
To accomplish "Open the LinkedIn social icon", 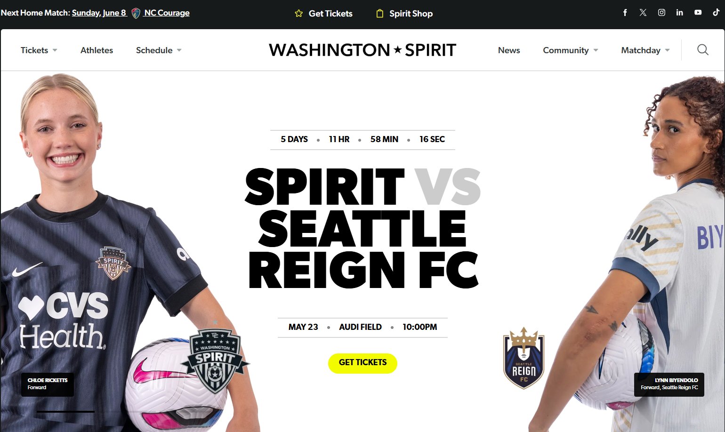I will pyautogui.click(x=679, y=13).
